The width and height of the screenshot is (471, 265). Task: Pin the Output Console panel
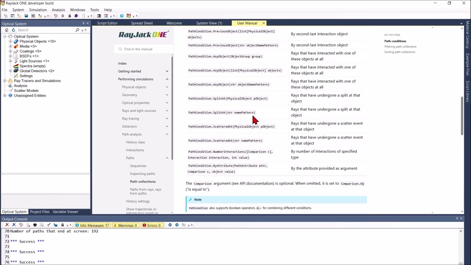(x=457, y=219)
